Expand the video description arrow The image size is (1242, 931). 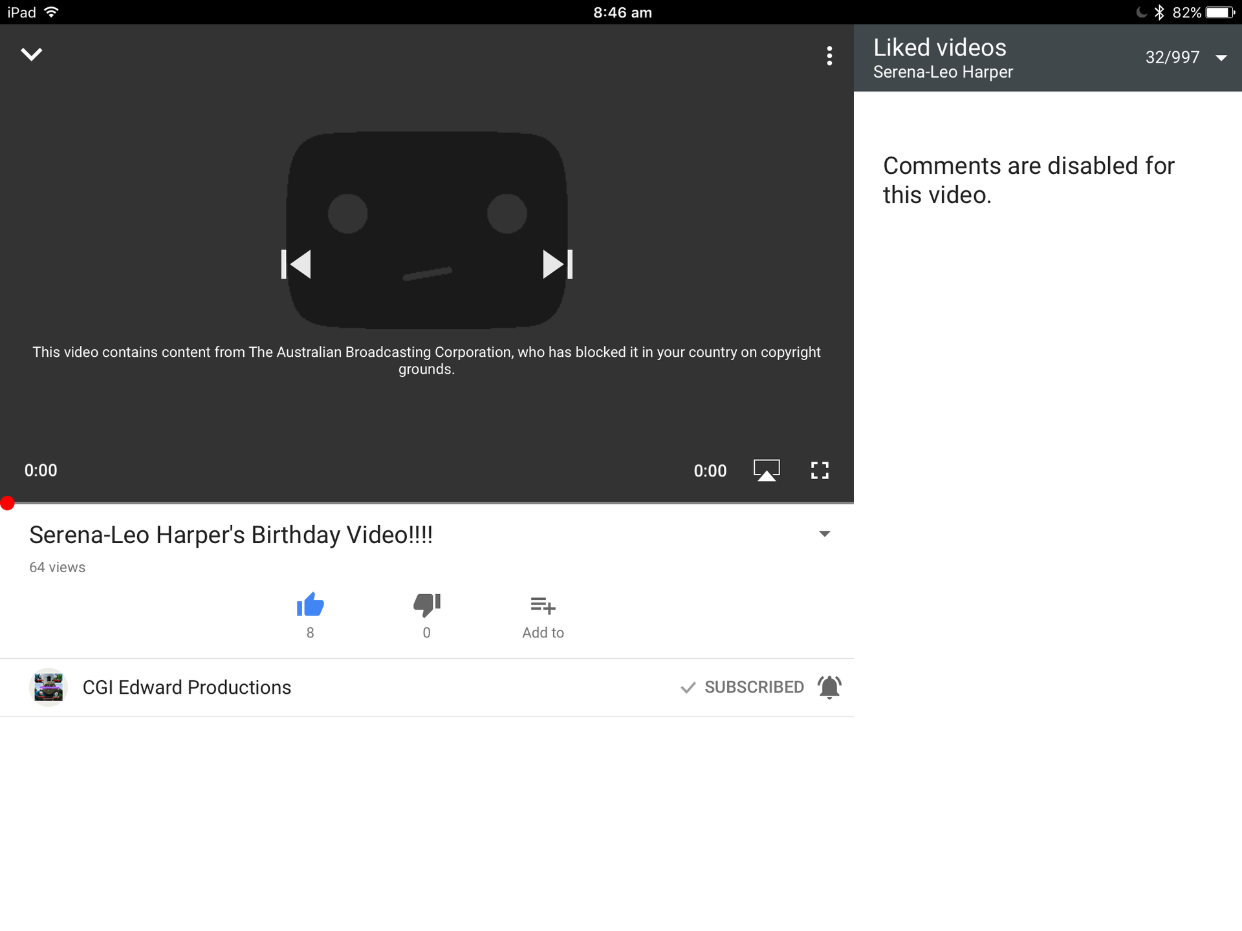(824, 534)
